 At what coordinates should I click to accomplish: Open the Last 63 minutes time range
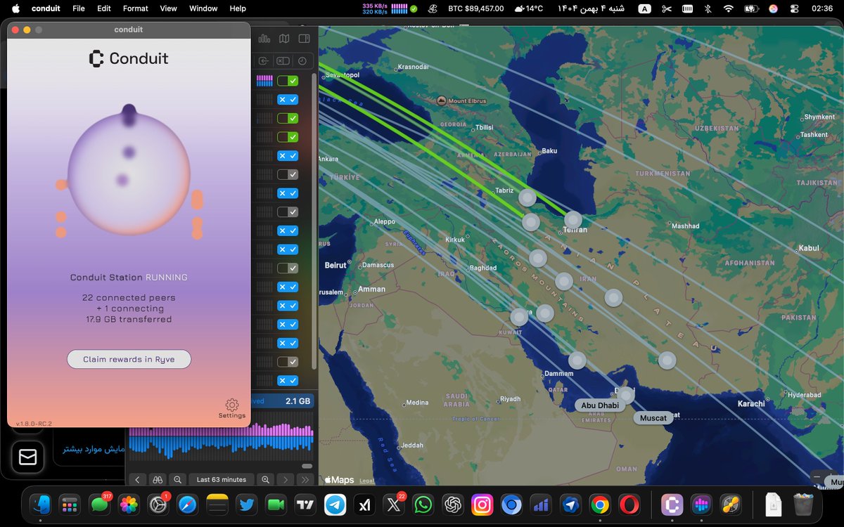(222, 480)
